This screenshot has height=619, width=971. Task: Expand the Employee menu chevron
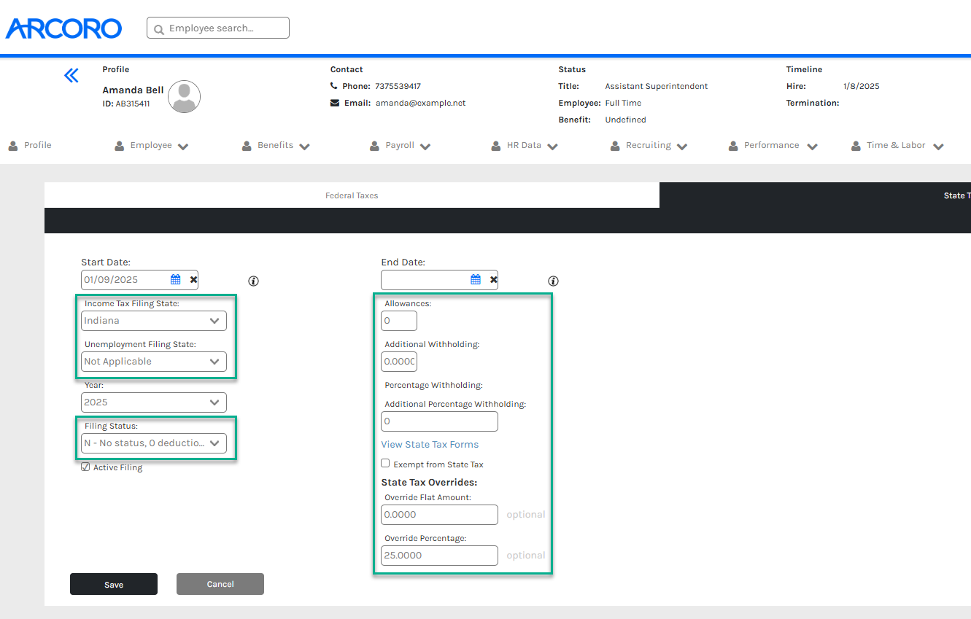tap(183, 147)
